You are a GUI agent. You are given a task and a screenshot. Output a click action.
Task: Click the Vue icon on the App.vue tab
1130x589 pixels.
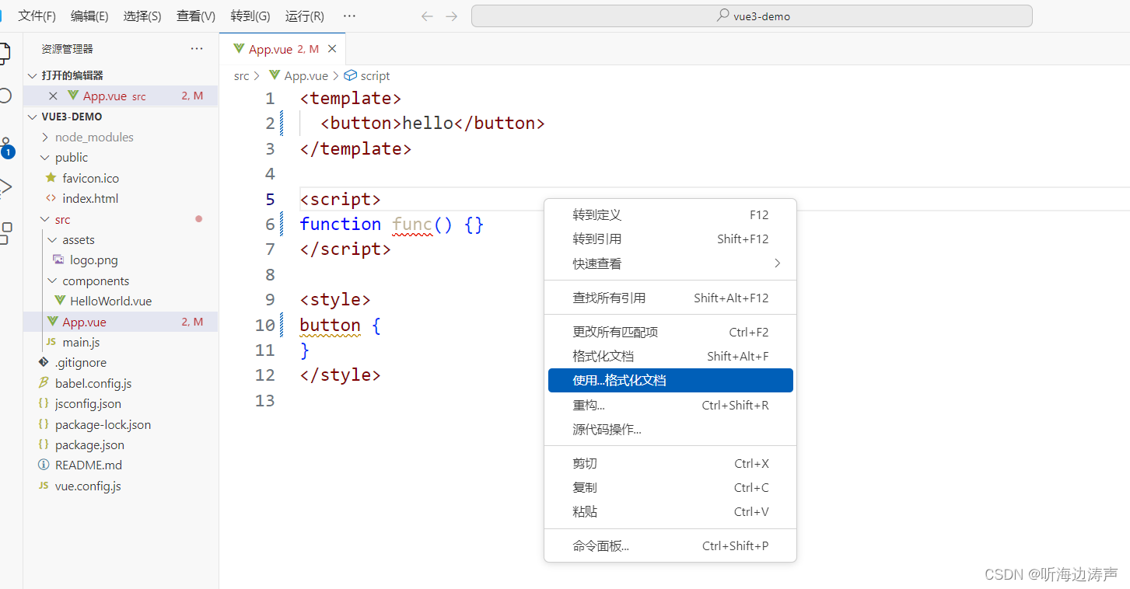click(239, 49)
